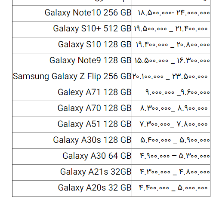The height and width of the screenshot is (197, 216).
Task: Click the Galaxy A70 128 GB cell
Action: [72, 109]
